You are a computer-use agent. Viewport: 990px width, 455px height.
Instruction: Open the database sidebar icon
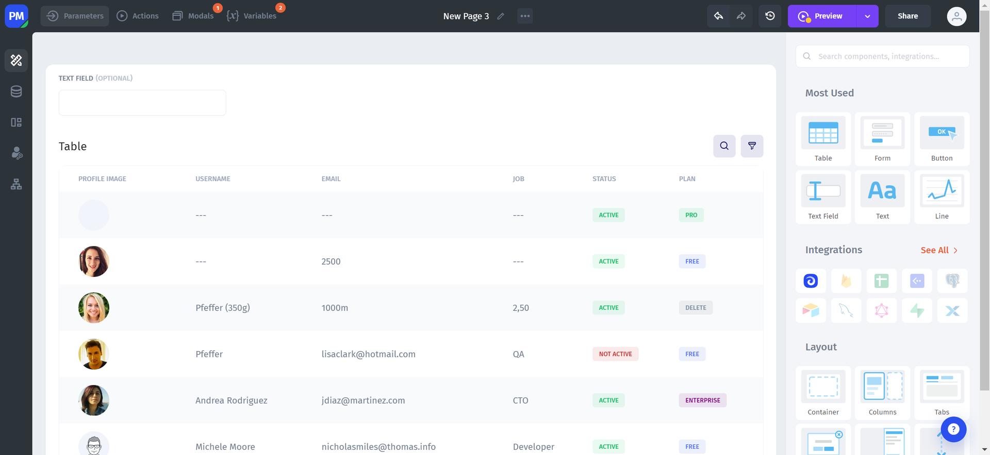click(16, 92)
